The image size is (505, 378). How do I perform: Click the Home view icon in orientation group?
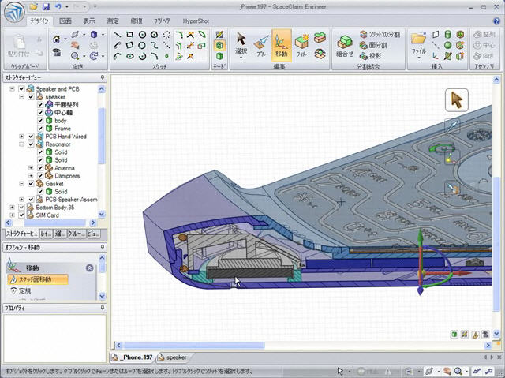tap(57, 37)
